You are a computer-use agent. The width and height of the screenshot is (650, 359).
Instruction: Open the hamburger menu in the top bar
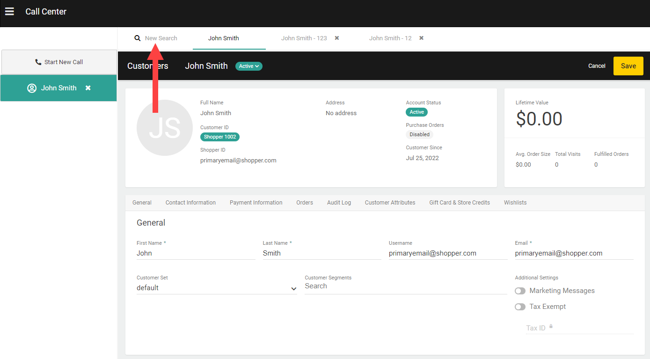(9, 11)
